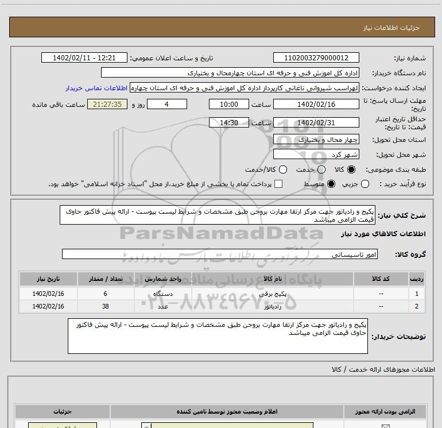Click the کد کالا column header
Image resolution: width=442 pixels, height=428 pixels.
tap(381, 279)
